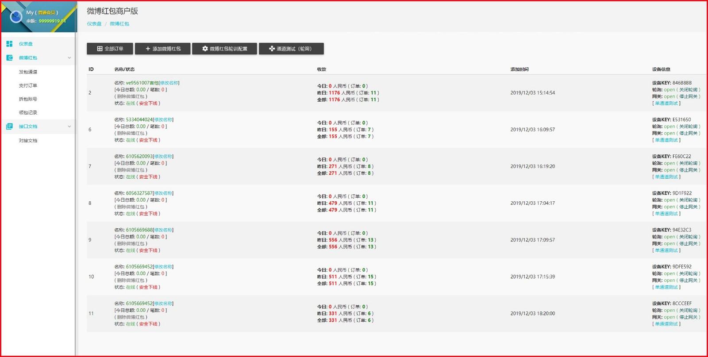Click the 仪表盘 dashboard icon in sidebar

coord(9,44)
